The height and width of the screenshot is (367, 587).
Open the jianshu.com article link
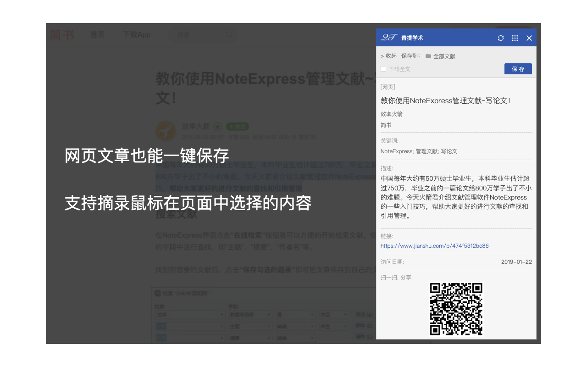(x=434, y=246)
